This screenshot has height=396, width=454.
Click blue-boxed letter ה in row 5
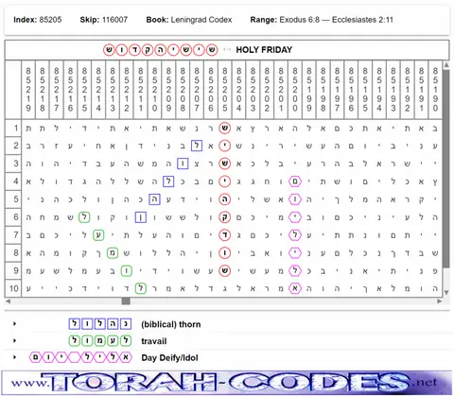point(154,199)
